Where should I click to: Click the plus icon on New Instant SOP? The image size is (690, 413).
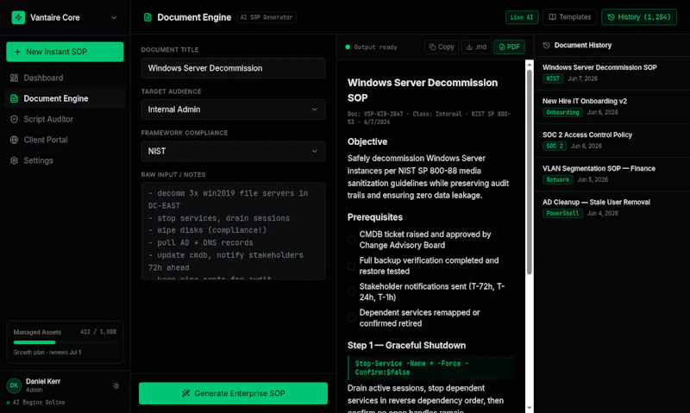[17, 52]
